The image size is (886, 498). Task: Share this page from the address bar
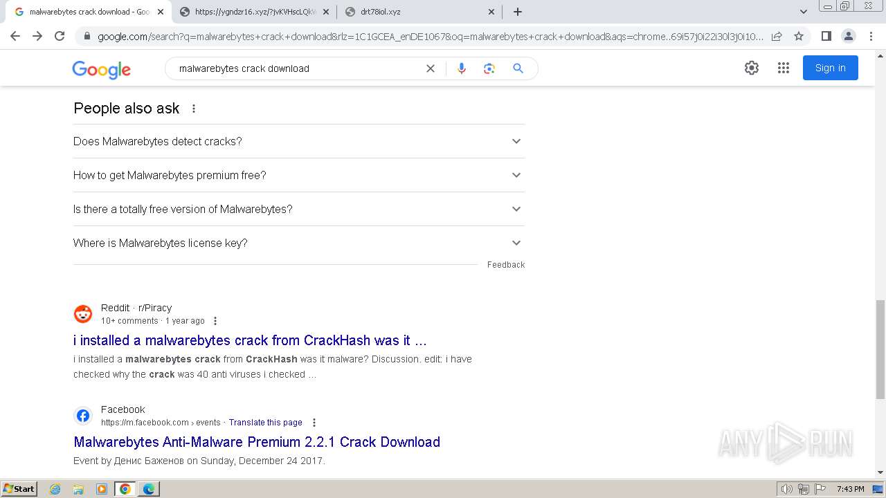pyautogui.click(x=777, y=37)
